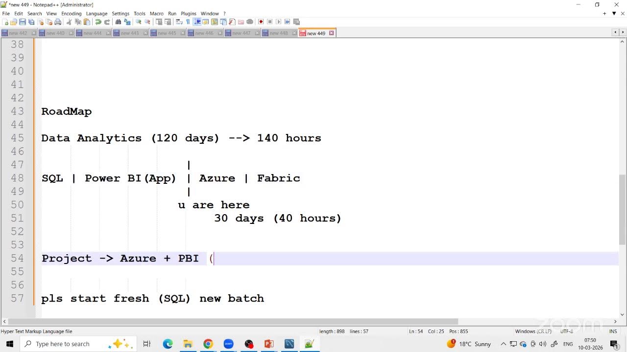The width and height of the screenshot is (627, 352).
Task: Toggle Word Wrap in toolbar
Action: click(179, 22)
